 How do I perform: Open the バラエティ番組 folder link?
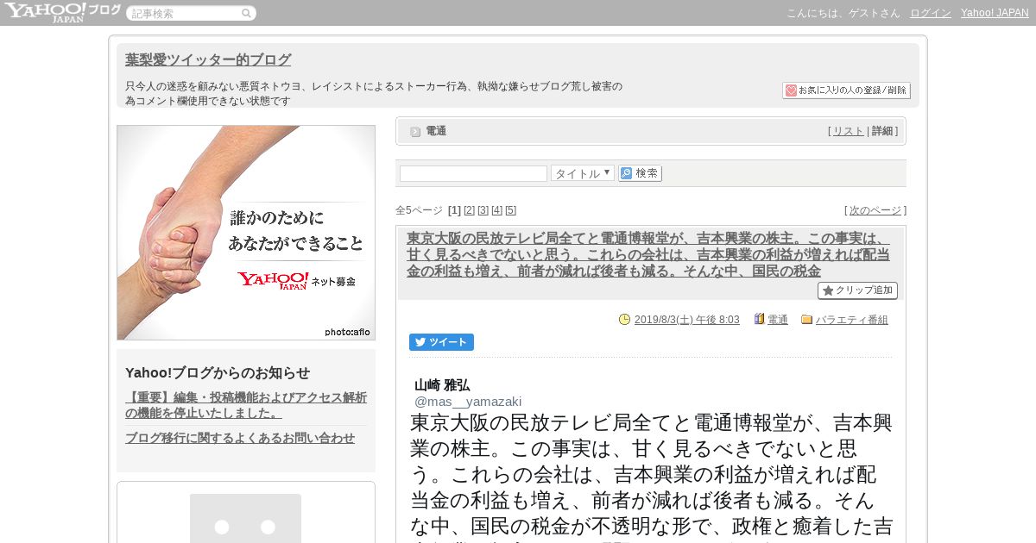click(852, 320)
